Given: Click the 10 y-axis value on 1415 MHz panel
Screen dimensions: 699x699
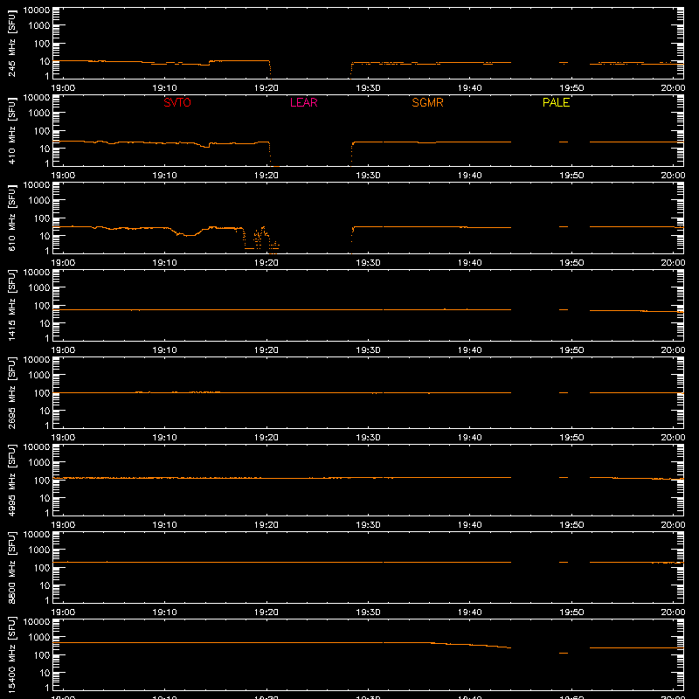Looking at the screenshot, I should pyautogui.click(x=45, y=323).
